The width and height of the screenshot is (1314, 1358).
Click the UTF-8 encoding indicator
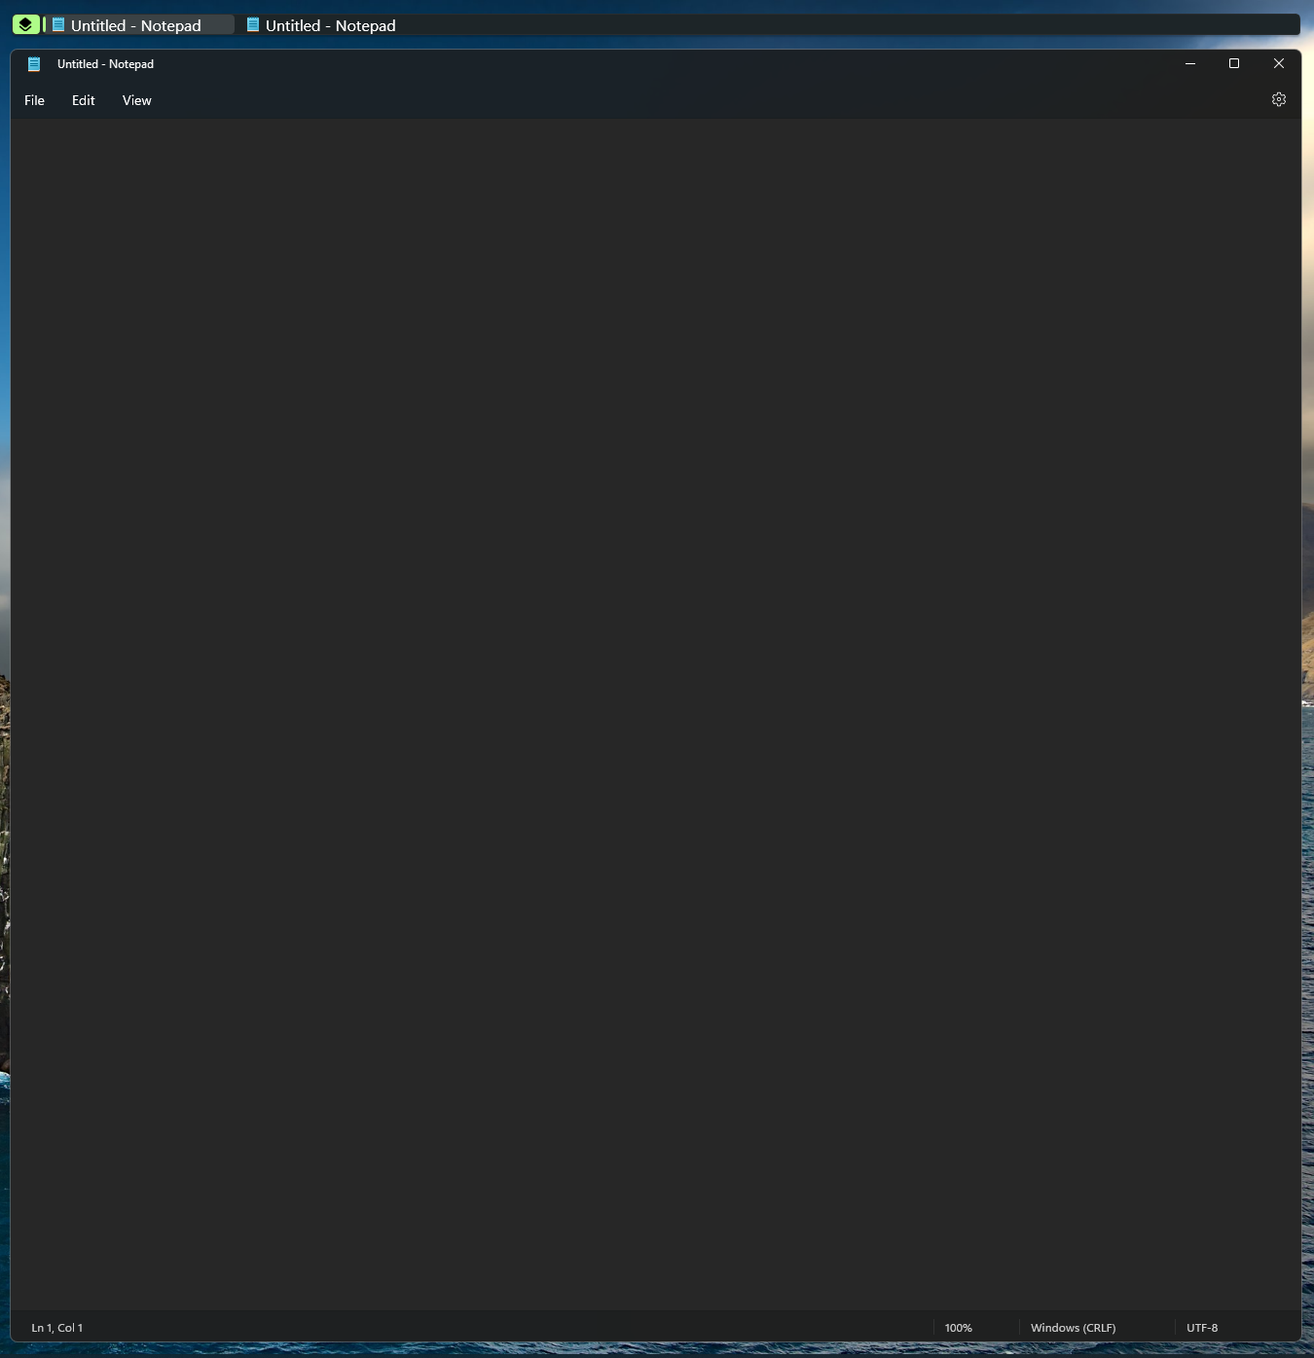click(x=1202, y=1328)
